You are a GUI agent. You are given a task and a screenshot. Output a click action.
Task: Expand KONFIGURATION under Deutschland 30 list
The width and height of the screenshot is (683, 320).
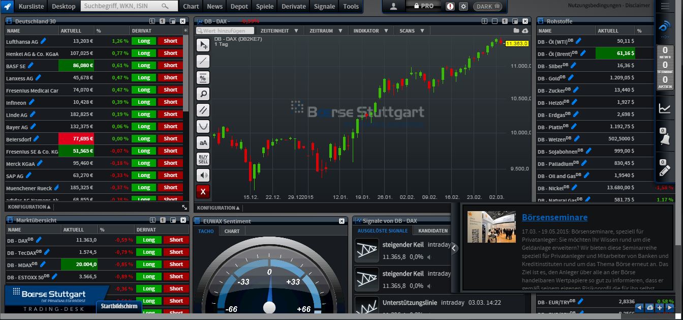click(x=29, y=207)
